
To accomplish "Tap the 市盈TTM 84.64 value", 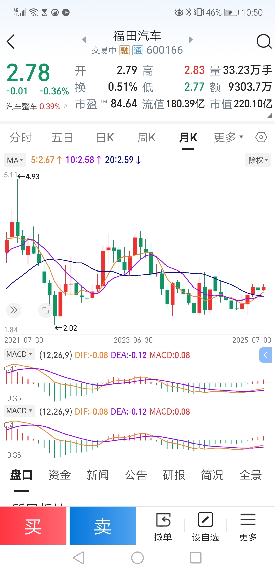I will (x=124, y=104).
